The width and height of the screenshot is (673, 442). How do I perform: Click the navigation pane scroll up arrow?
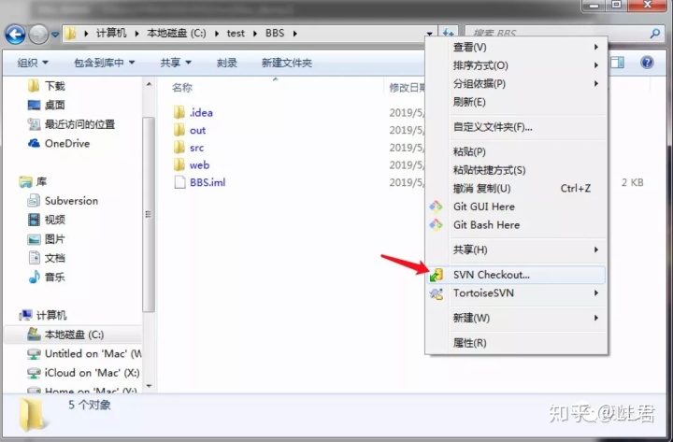(149, 84)
